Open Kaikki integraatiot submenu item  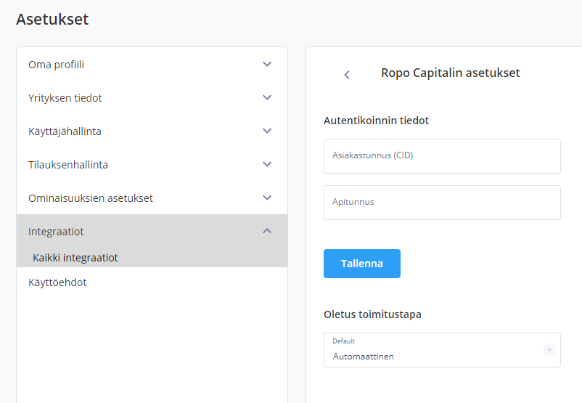point(75,258)
